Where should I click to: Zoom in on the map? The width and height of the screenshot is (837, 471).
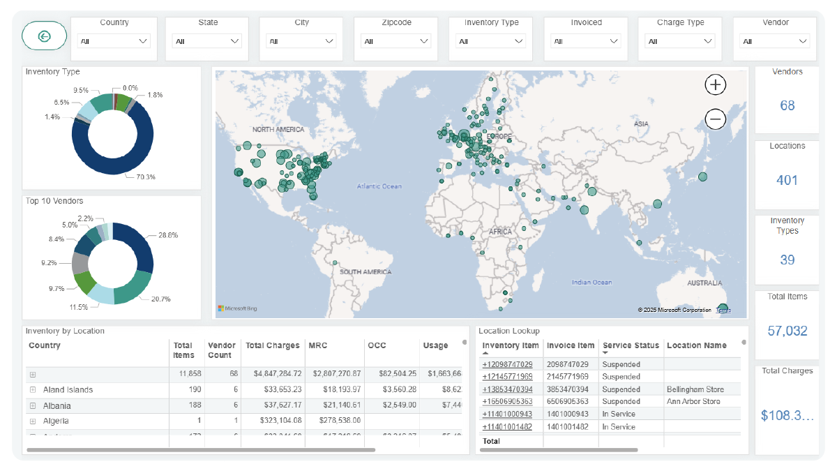pos(716,85)
